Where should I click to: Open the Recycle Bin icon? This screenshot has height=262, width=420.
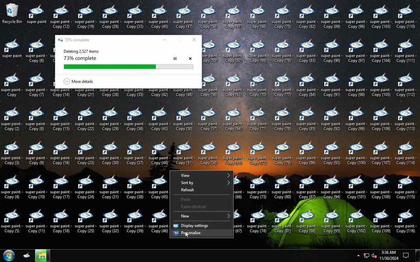pyautogui.click(x=12, y=14)
